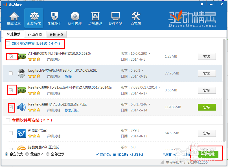
Task: Open 详细说明 for Realtek RTL-81xx driver
Action: (54, 93)
